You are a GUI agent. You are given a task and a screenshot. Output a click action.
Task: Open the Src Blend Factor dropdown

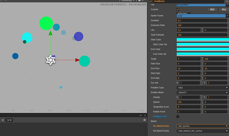point(202,126)
